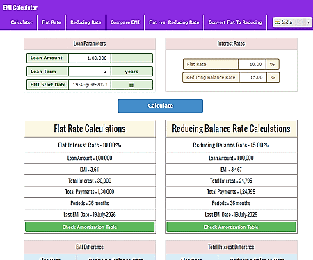Screen dimensions: 313x260
Task: Expand the country dropdown arrow
Action: pos(308,22)
